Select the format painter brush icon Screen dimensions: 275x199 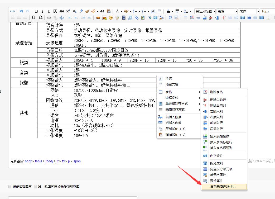click(x=87, y=11)
